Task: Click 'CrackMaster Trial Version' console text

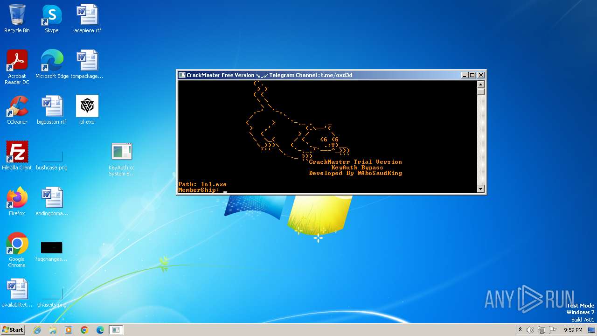Action: 355,162
